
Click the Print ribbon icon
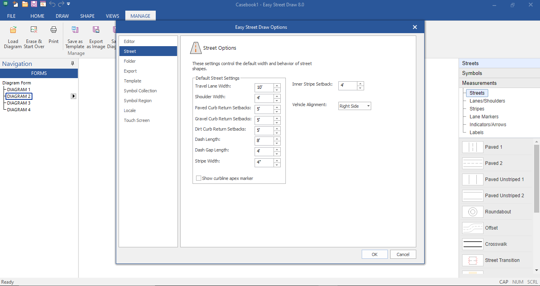(x=53, y=30)
